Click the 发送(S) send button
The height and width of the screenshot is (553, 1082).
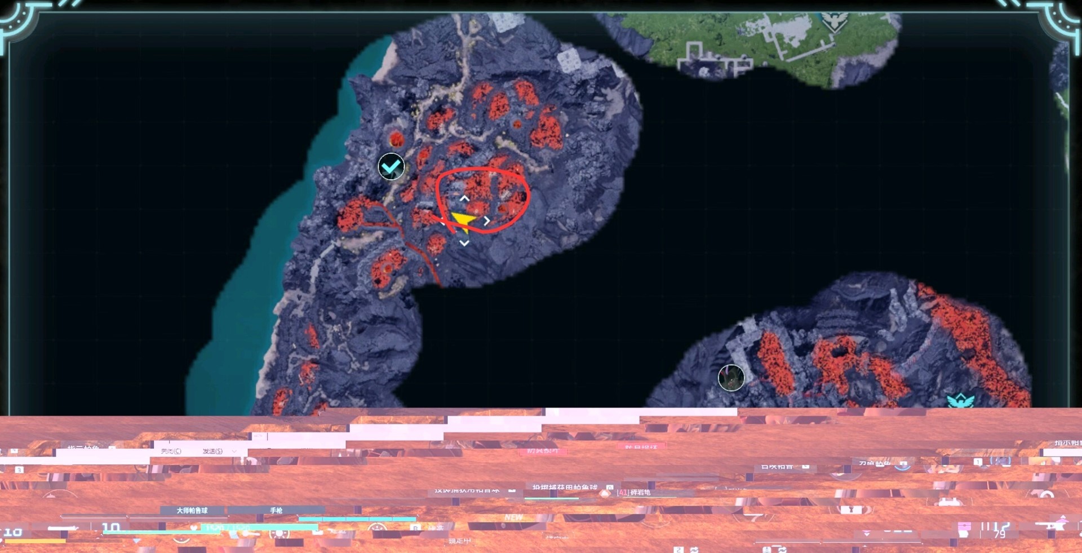212,451
